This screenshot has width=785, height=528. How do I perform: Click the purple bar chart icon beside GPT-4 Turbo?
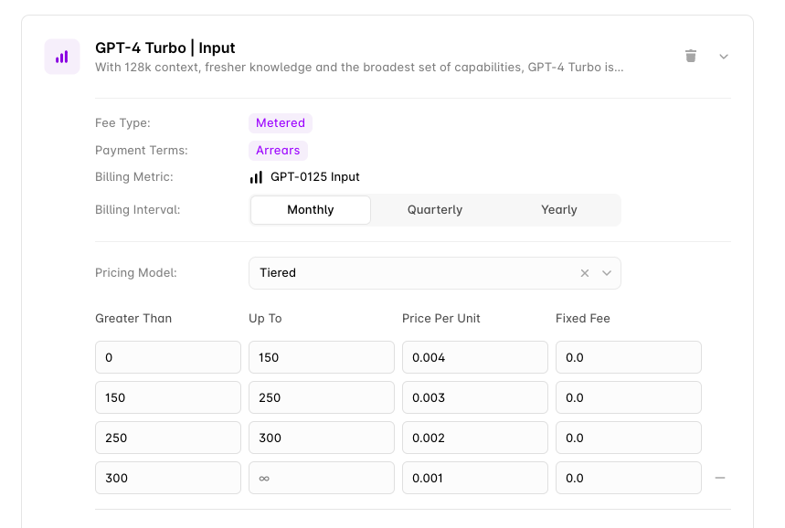[x=62, y=57]
